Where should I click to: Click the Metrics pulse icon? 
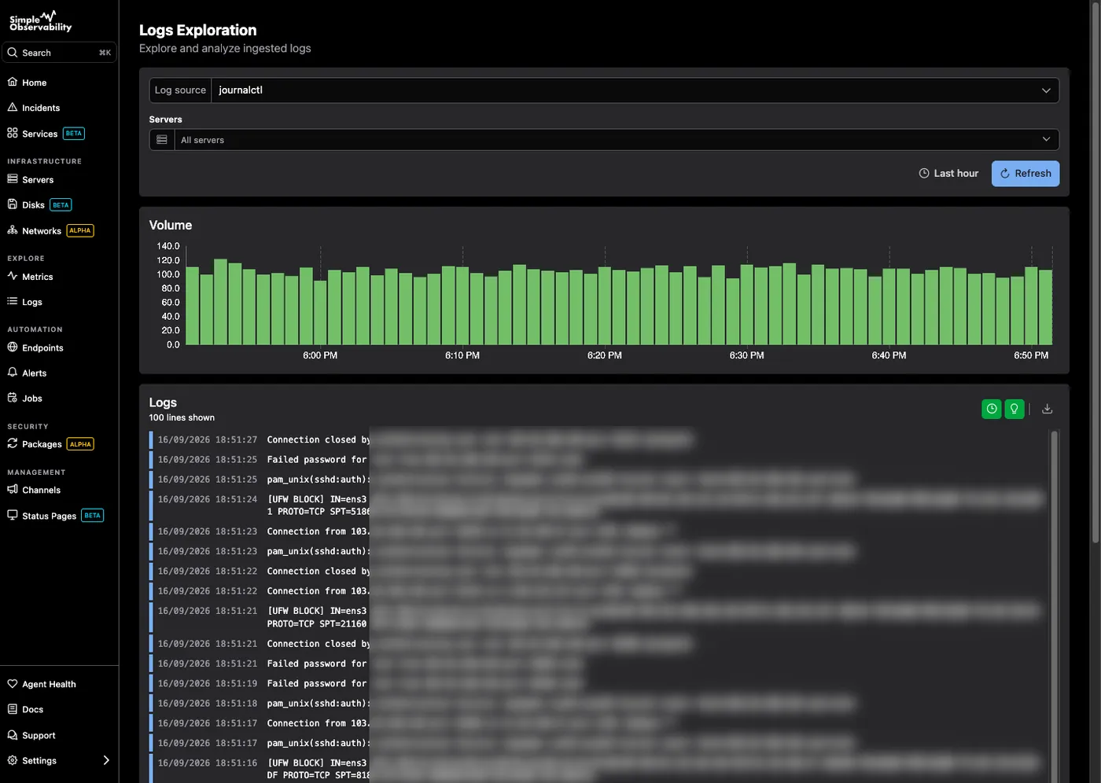[x=13, y=276]
